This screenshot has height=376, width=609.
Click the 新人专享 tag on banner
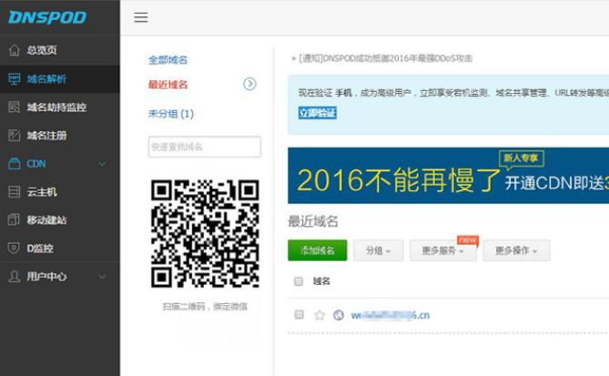click(522, 158)
